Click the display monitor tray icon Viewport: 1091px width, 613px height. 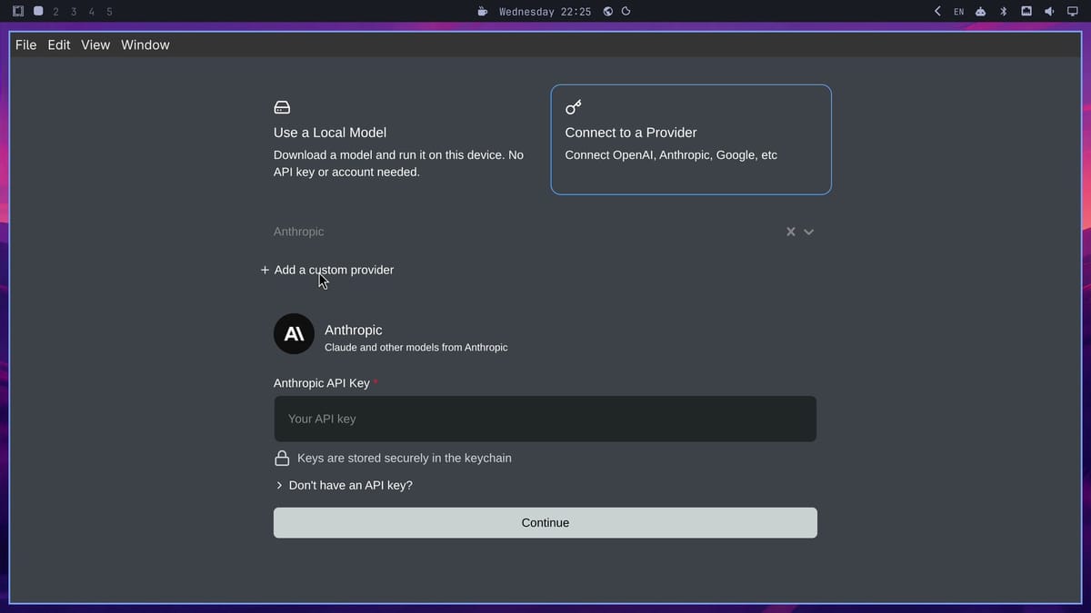(1072, 12)
